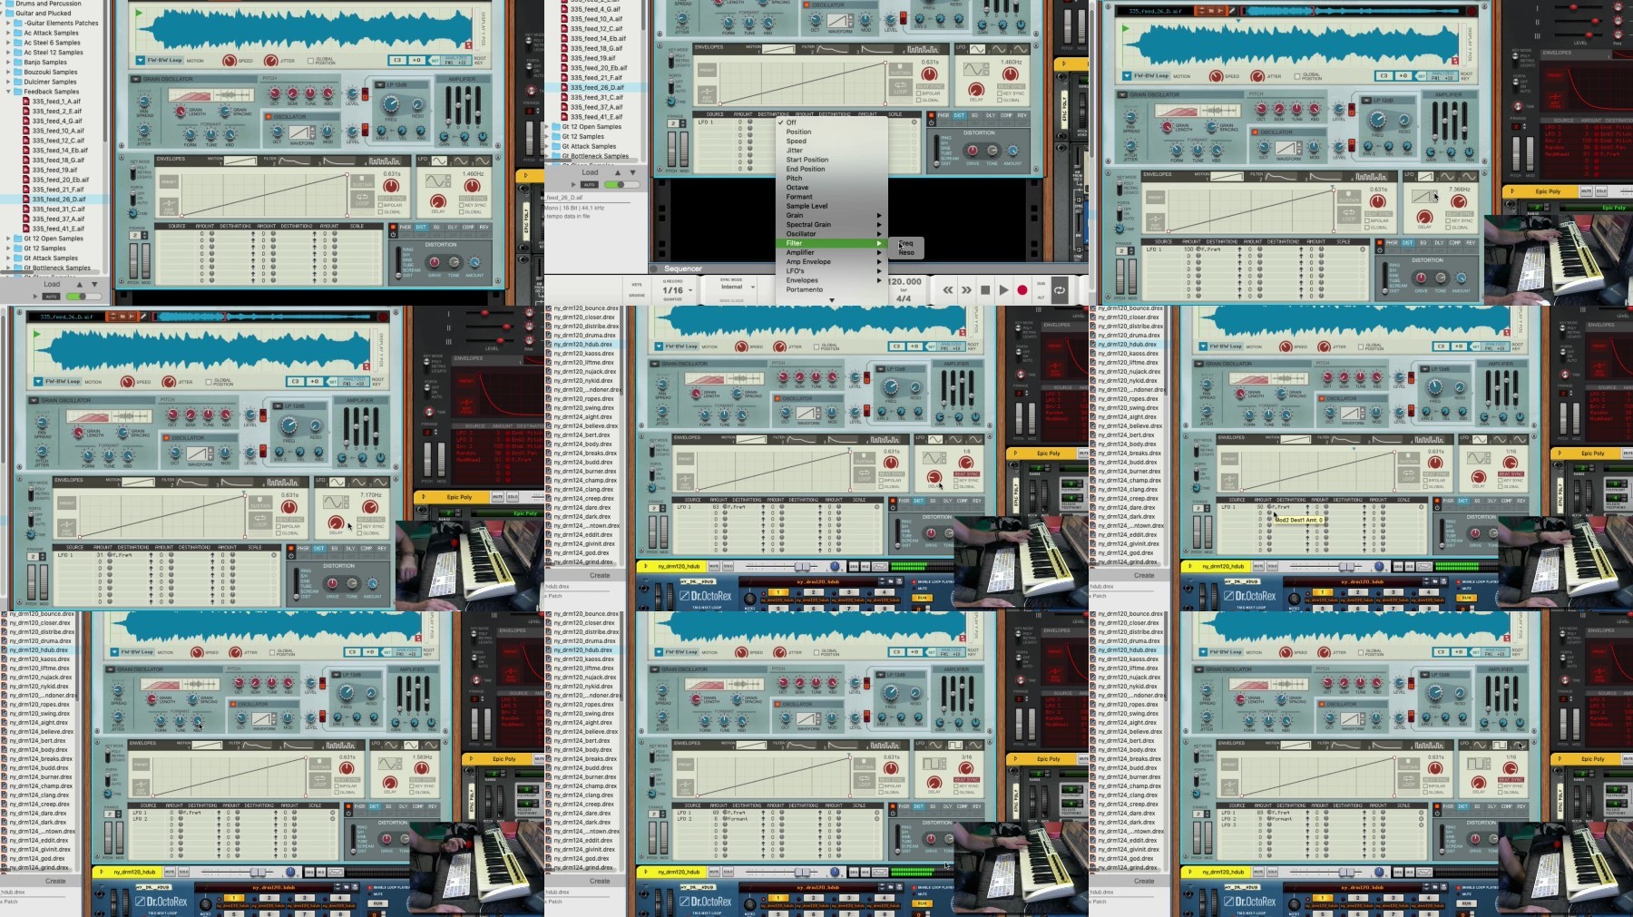Click the Guitar and Plucked folder icon
This screenshot has height=917, width=1633.
click(x=10, y=14)
